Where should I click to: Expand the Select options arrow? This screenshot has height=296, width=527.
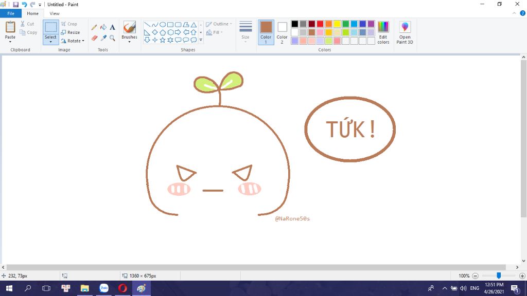click(51, 42)
